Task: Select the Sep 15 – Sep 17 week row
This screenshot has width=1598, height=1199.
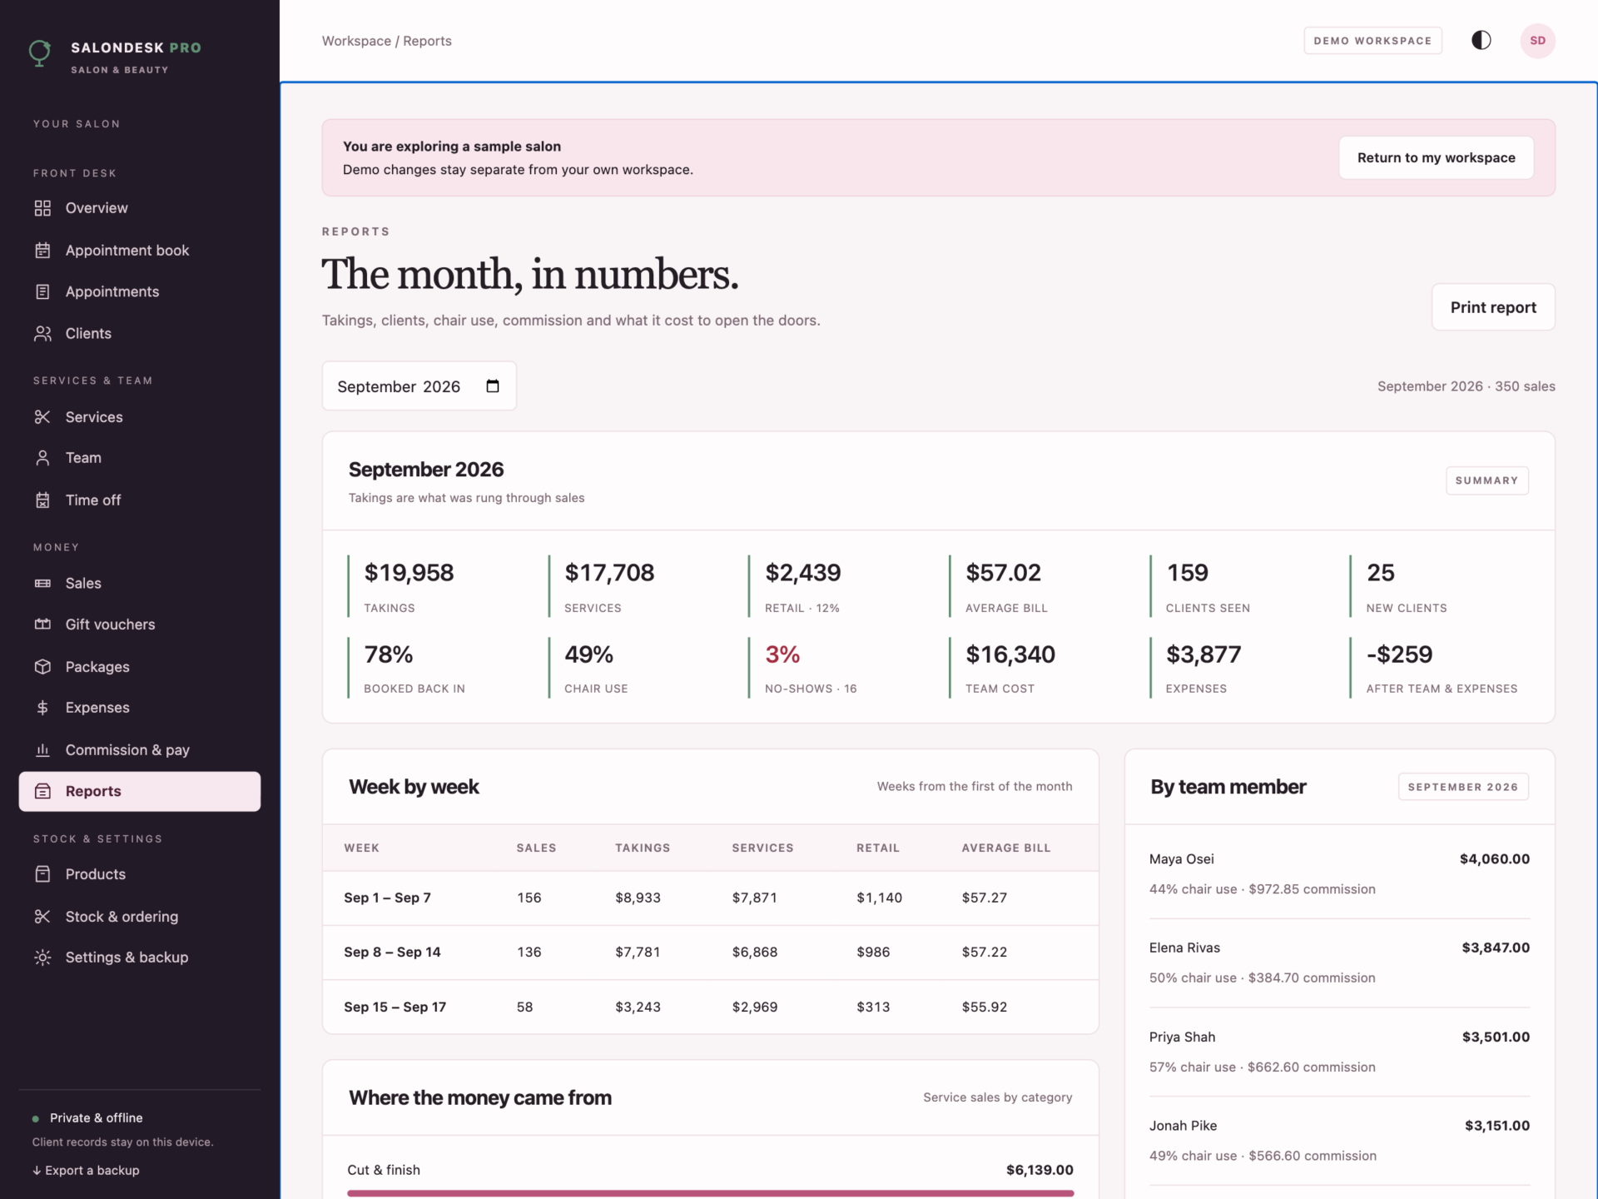Action: coord(710,1007)
